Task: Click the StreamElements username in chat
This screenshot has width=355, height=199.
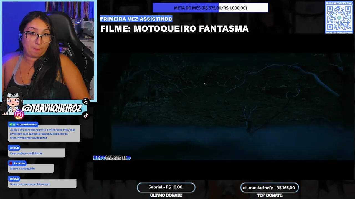Action: pos(27,125)
